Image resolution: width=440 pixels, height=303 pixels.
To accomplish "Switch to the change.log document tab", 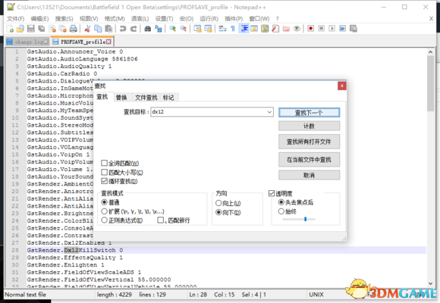I will pos(27,42).
